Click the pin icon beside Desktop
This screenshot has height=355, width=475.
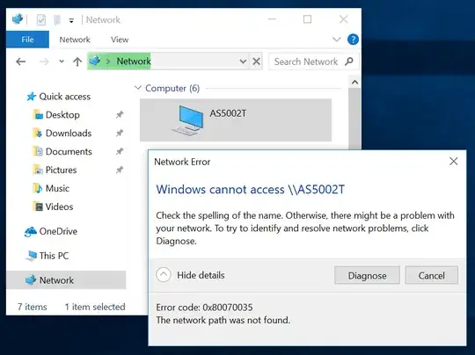tap(120, 115)
